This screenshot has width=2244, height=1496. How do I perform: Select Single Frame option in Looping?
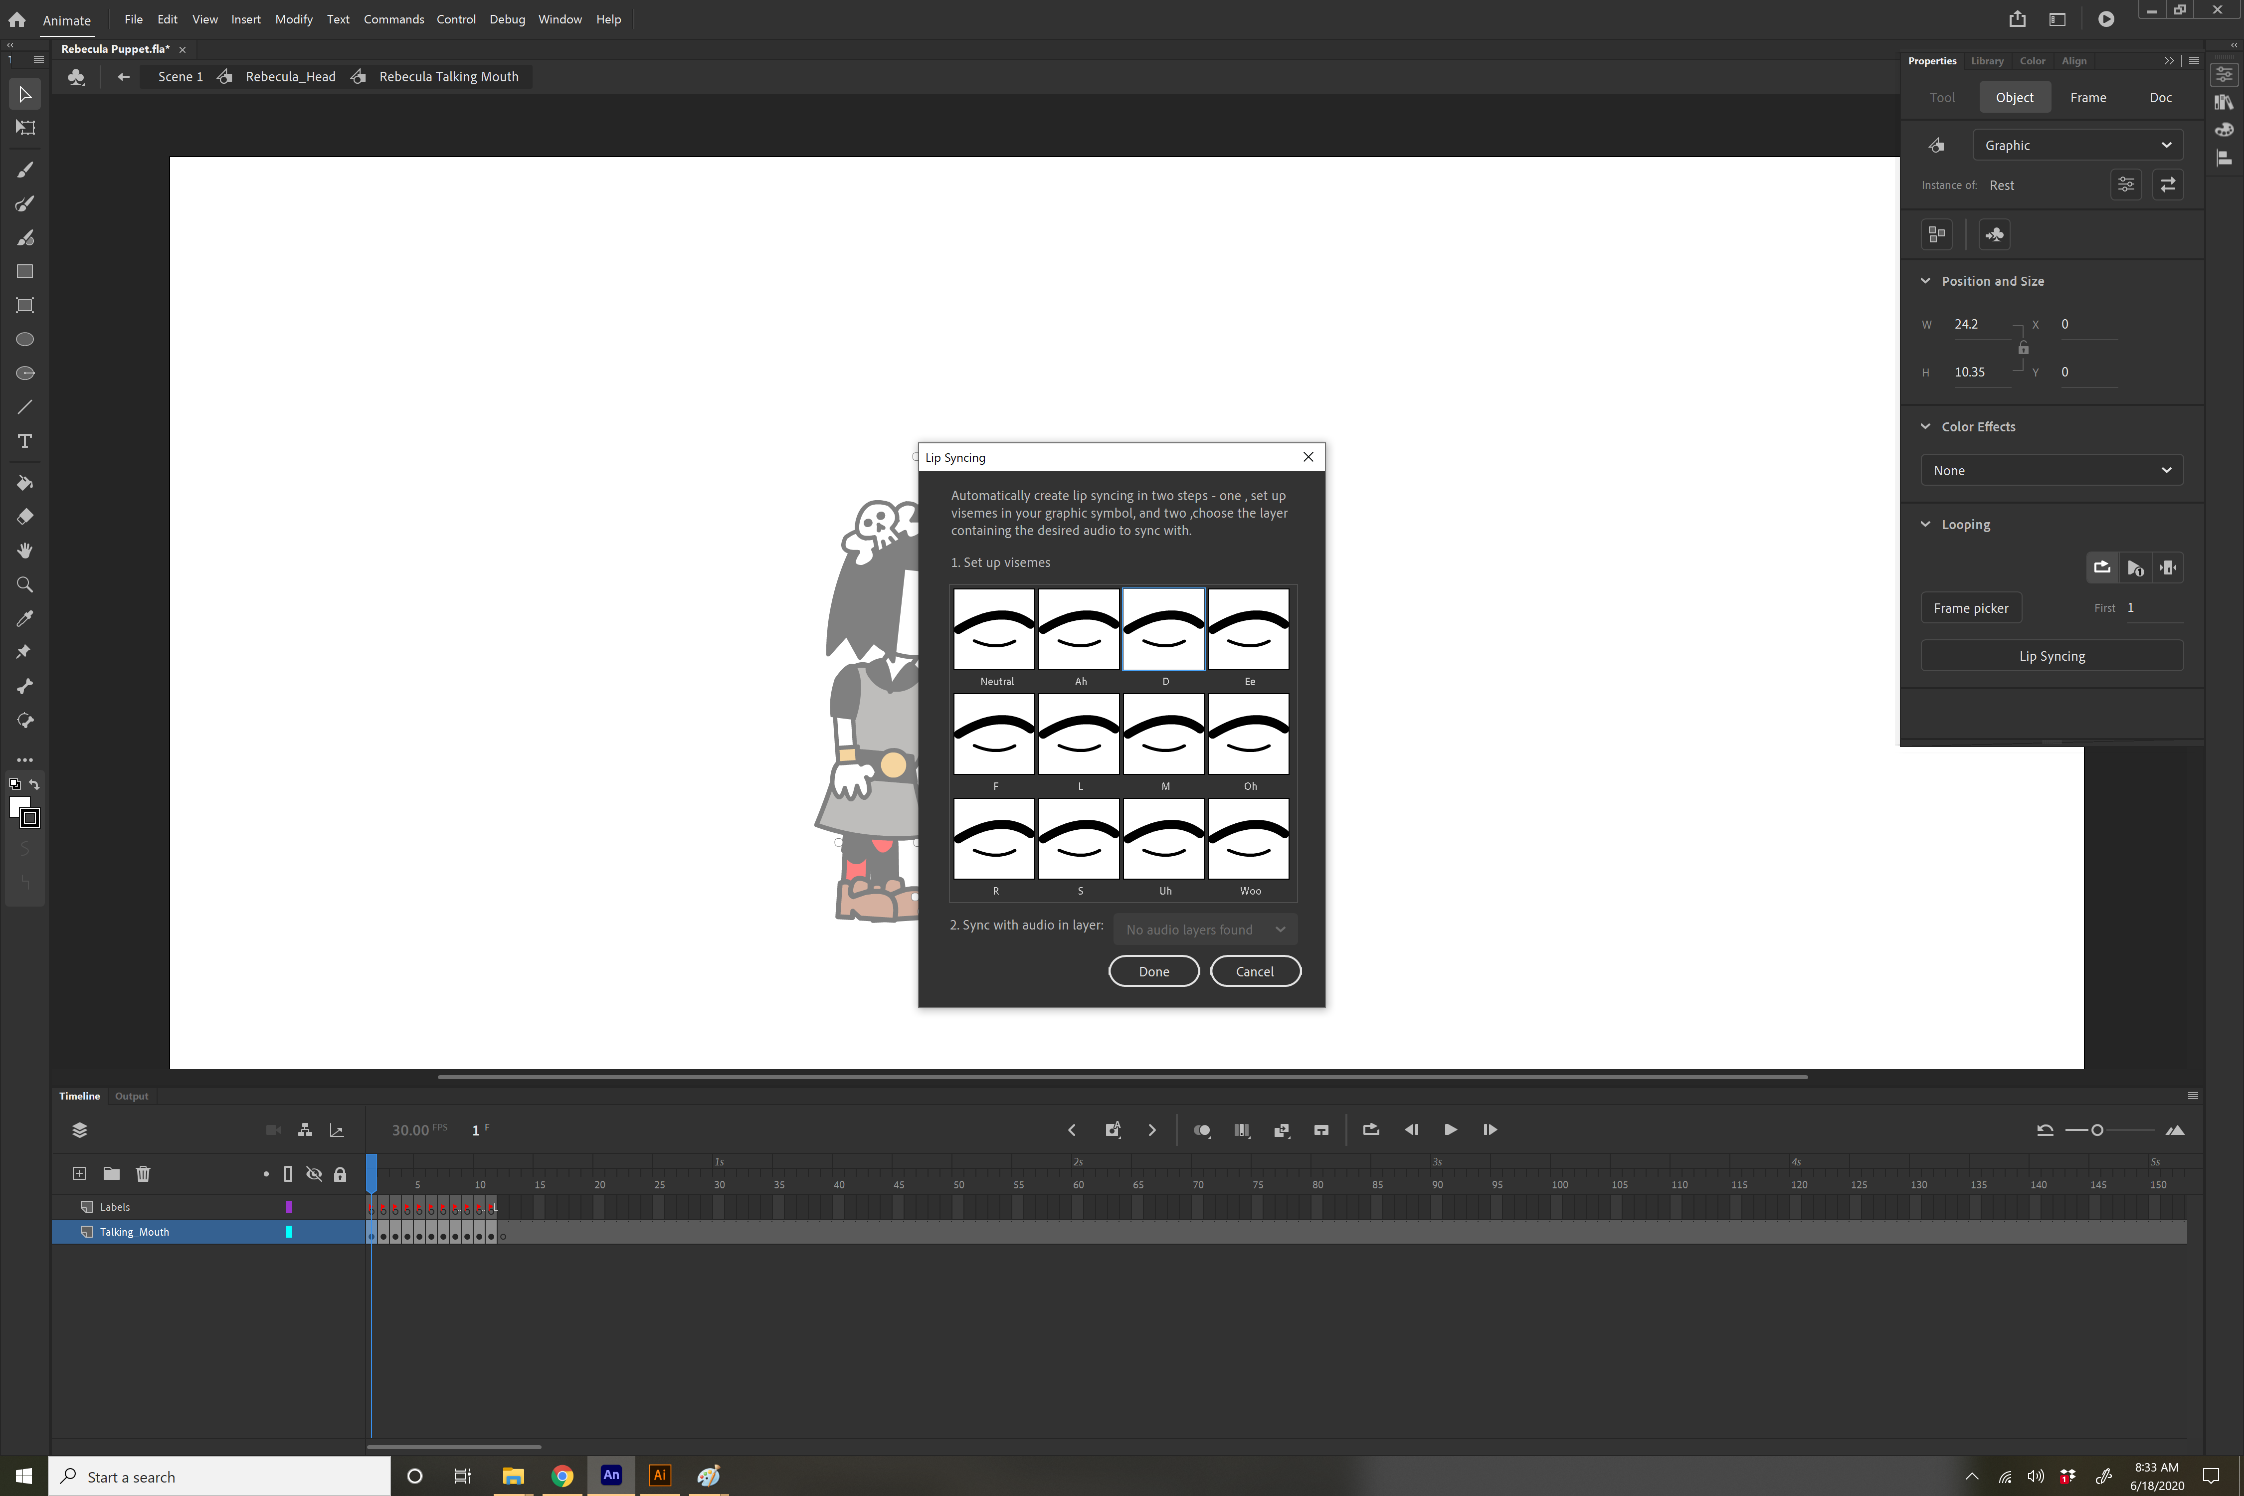pyautogui.click(x=2168, y=567)
